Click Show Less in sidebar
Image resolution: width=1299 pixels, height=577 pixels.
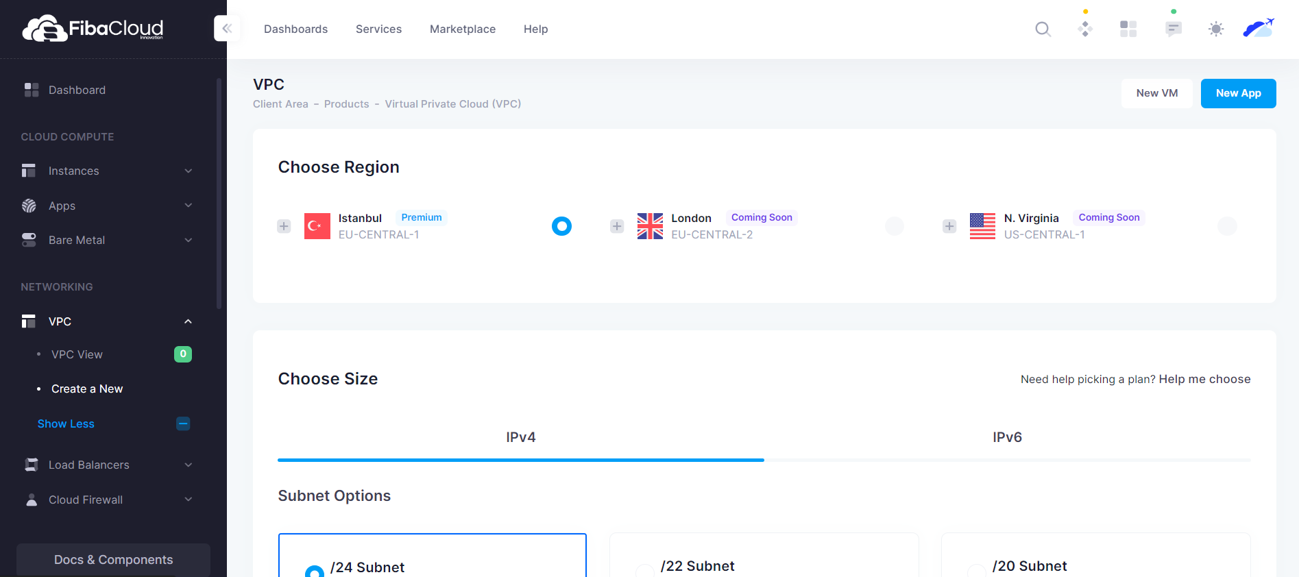[66, 423]
